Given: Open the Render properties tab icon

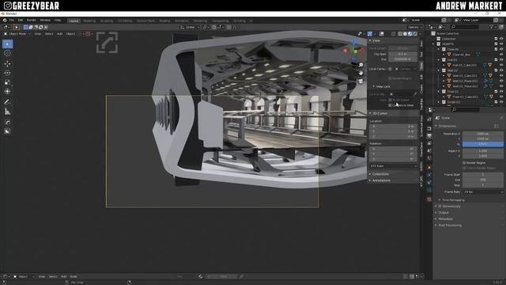Looking at the screenshot, I should coord(429,128).
